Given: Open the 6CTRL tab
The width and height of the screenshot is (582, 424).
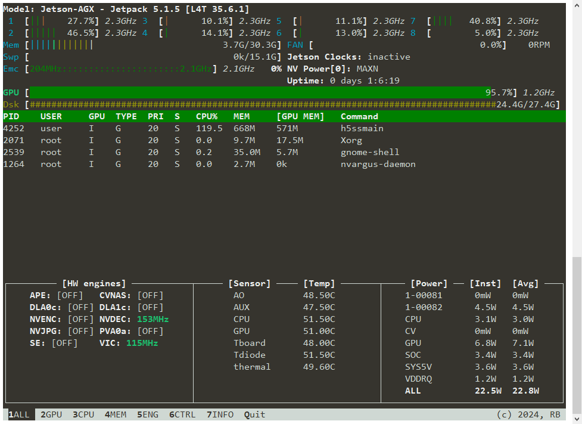Looking at the screenshot, I should tap(182, 414).
